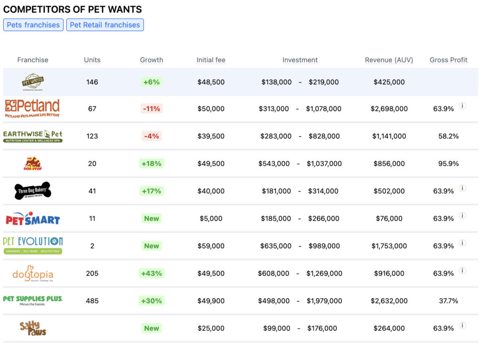
Task: Click the $856,000 revenue value
Action: (x=389, y=164)
